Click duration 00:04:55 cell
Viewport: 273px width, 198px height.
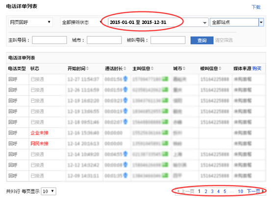114,154
